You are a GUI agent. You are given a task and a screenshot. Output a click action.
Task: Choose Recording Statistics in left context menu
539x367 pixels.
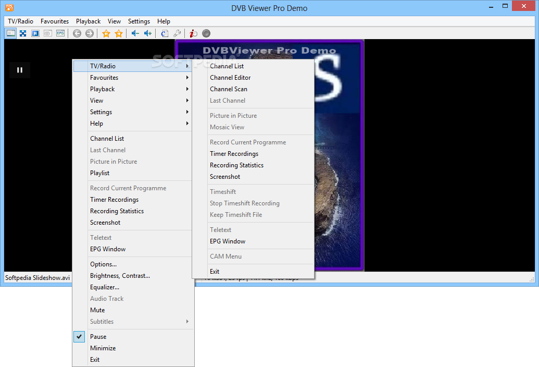coord(133,211)
